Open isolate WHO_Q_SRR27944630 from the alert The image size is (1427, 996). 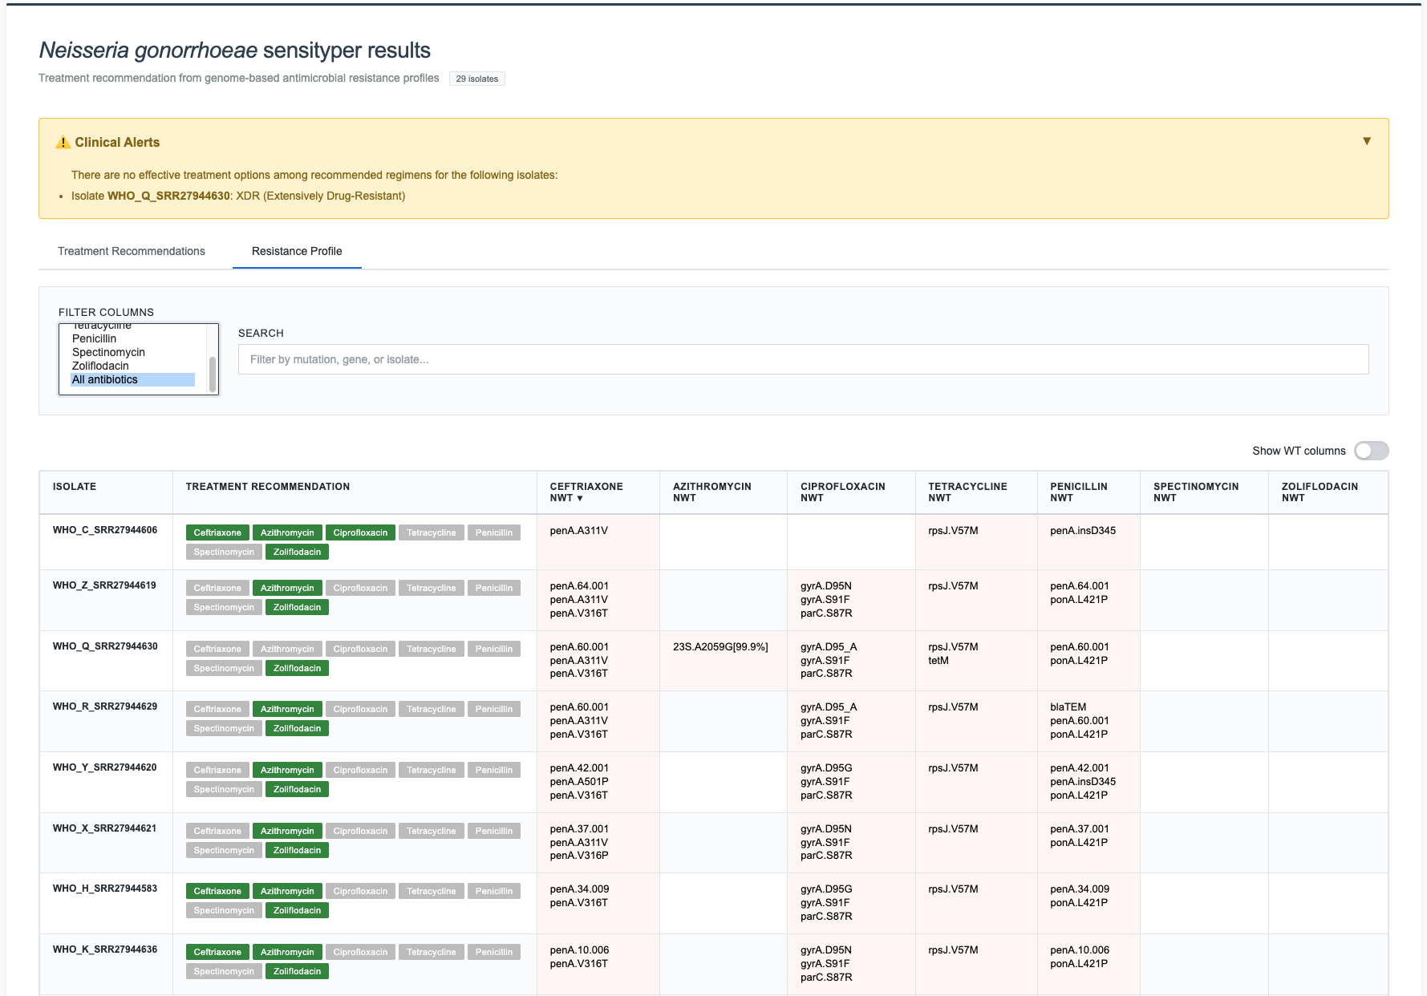[168, 195]
